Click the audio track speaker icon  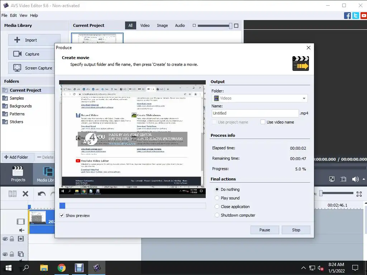22,230
